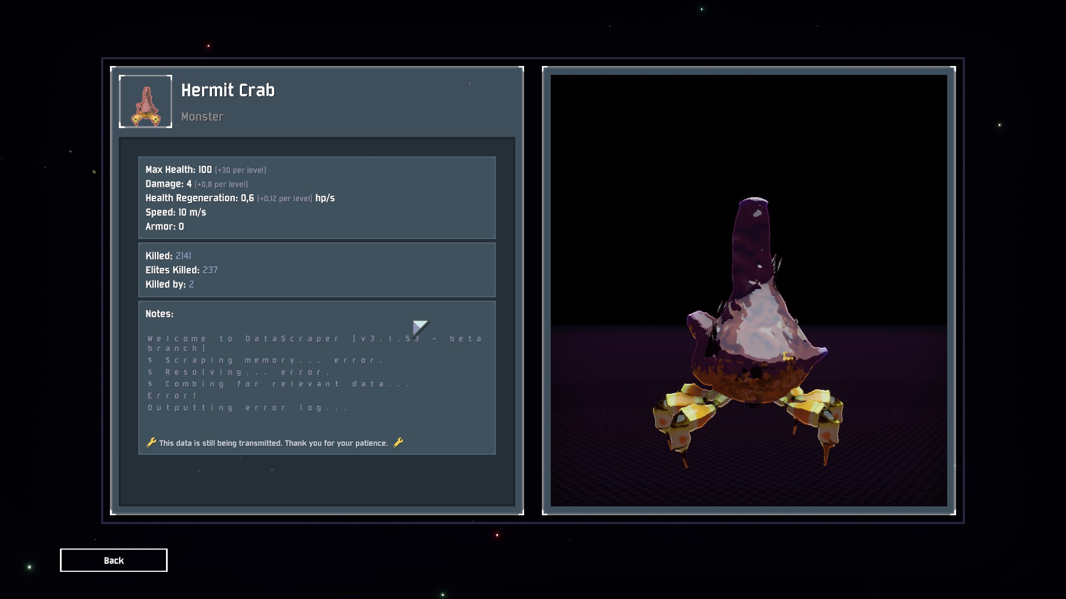Click the Outputting error log line
Screen dimensions: 1066x599
click(x=248, y=408)
